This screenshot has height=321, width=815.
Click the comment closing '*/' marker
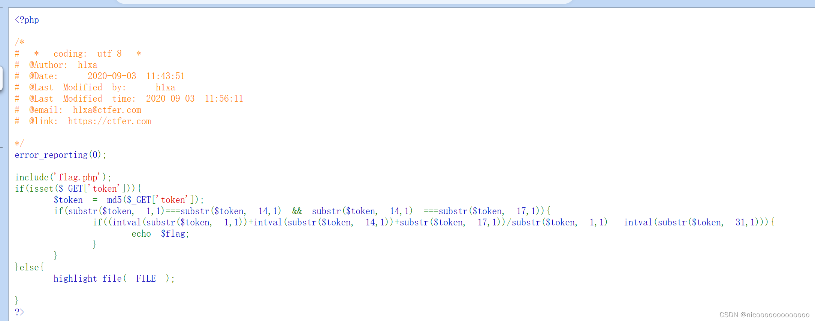pos(19,143)
